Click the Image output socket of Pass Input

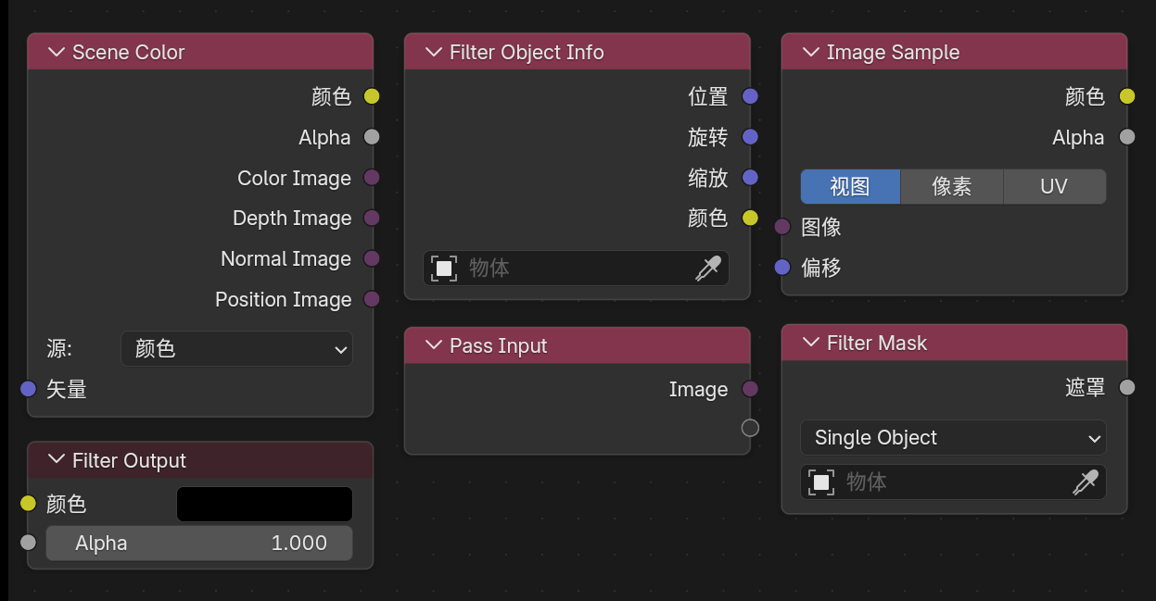750,389
